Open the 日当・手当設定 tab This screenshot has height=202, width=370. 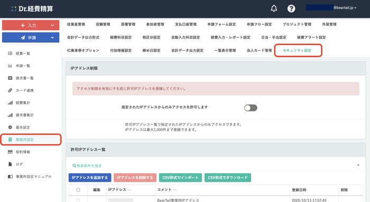pos(274,37)
